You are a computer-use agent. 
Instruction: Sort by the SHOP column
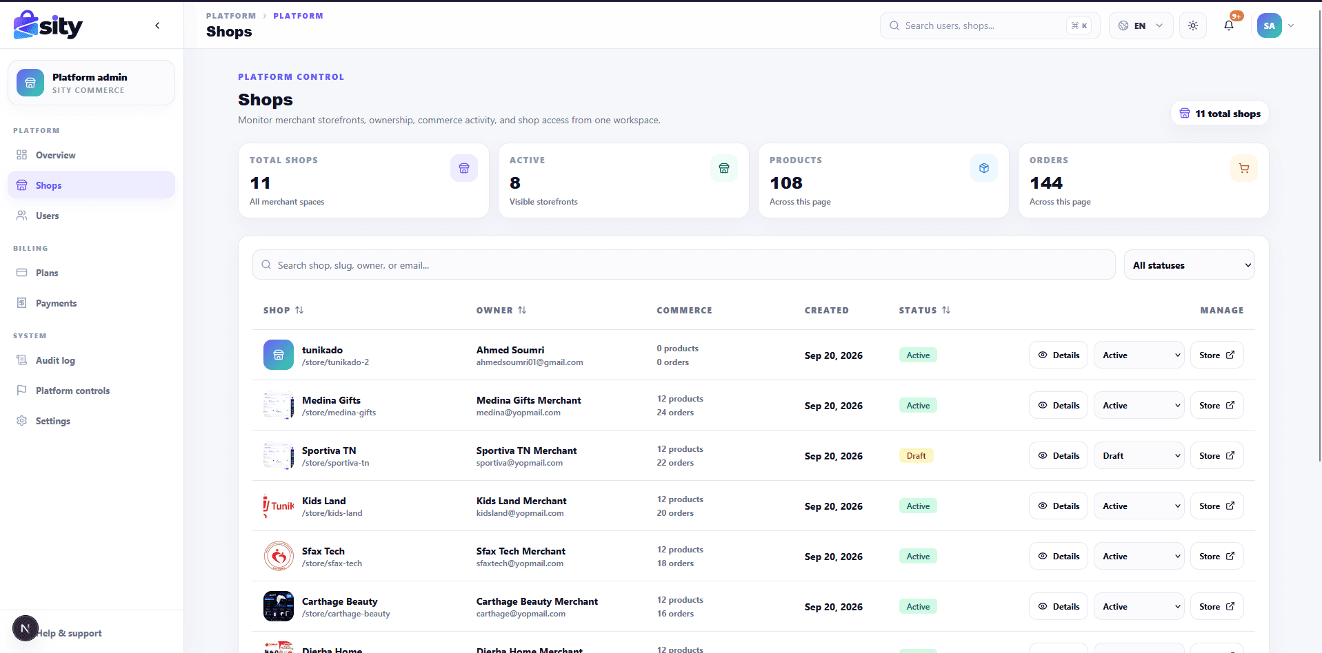[x=283, y=311]
